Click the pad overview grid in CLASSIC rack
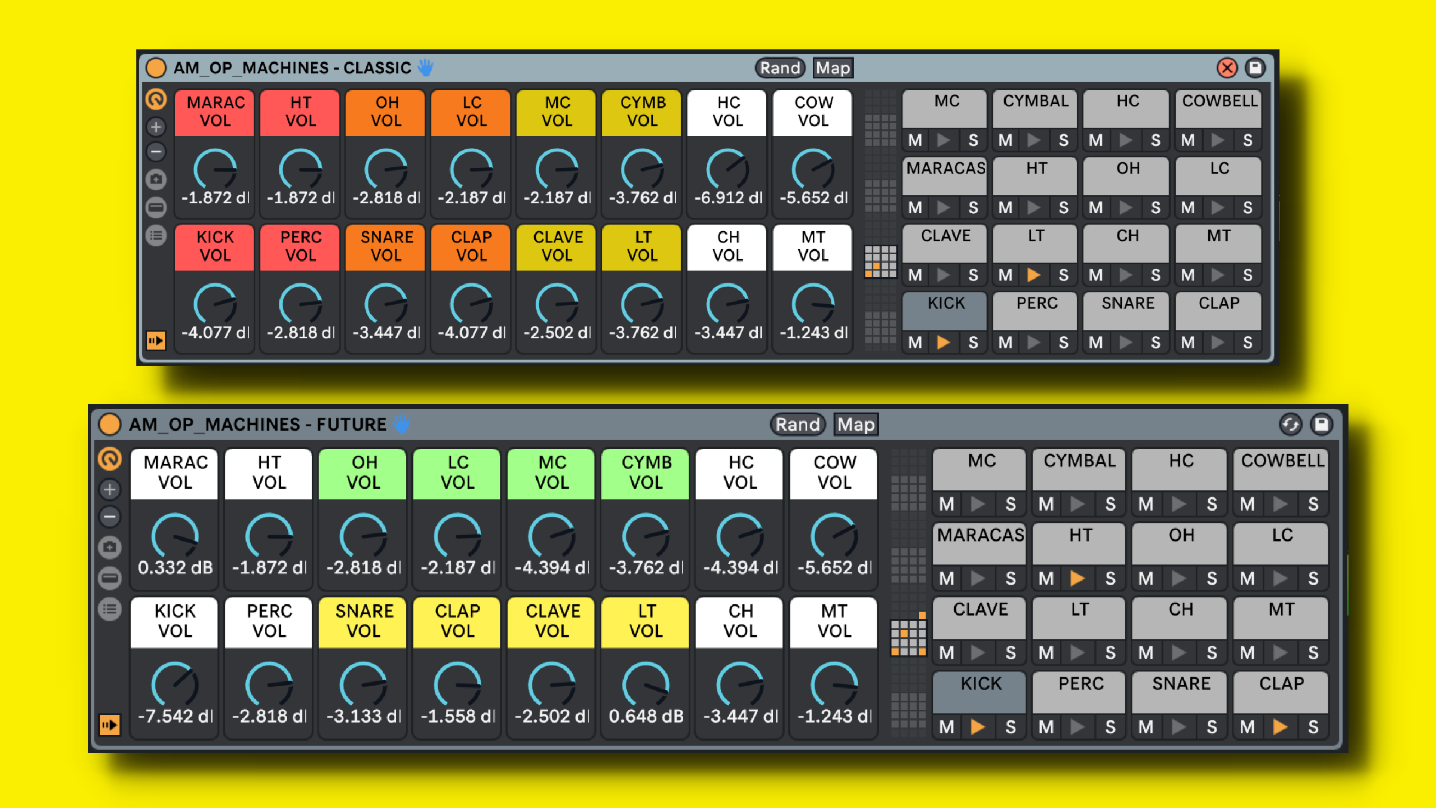This screenshot has width=1436, height=808. pos(880,261)
